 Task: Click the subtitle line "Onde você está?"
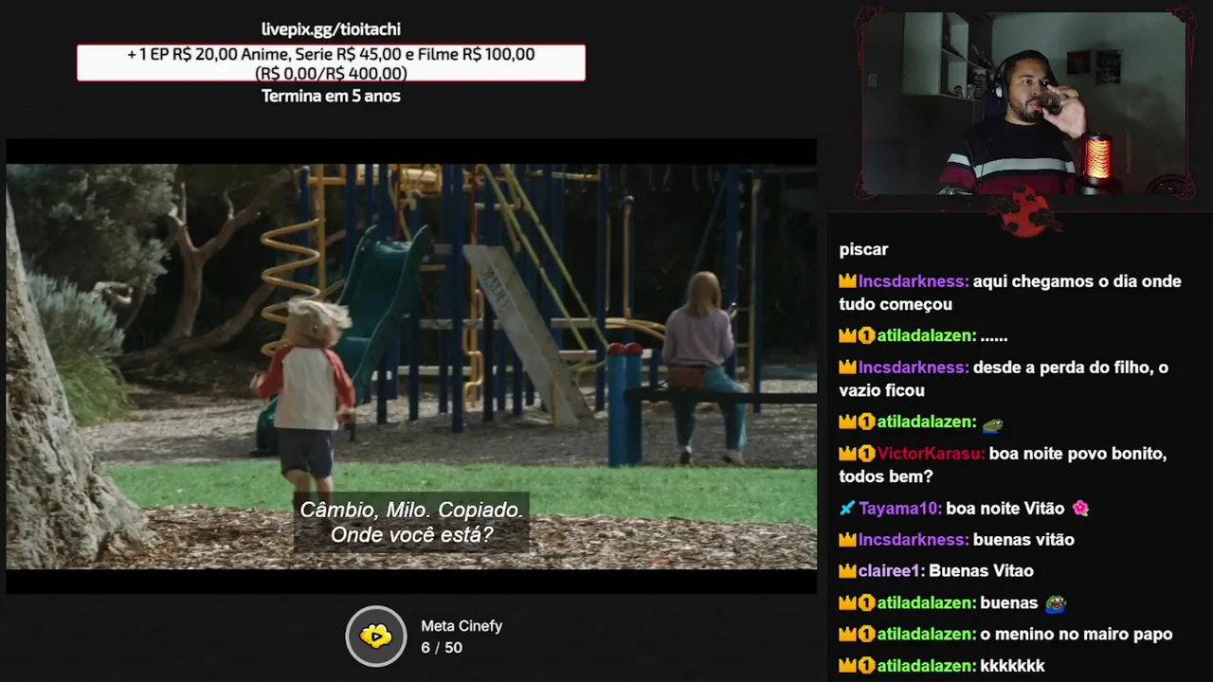(411, 534)
